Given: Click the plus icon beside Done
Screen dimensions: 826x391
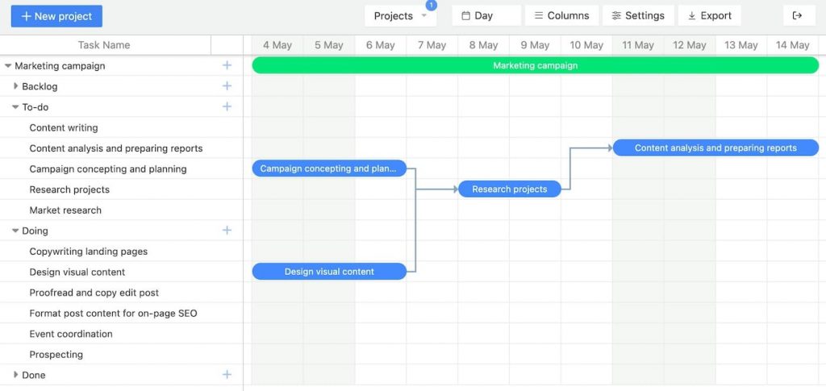Looking at the screenshot, I should point(227,375).
